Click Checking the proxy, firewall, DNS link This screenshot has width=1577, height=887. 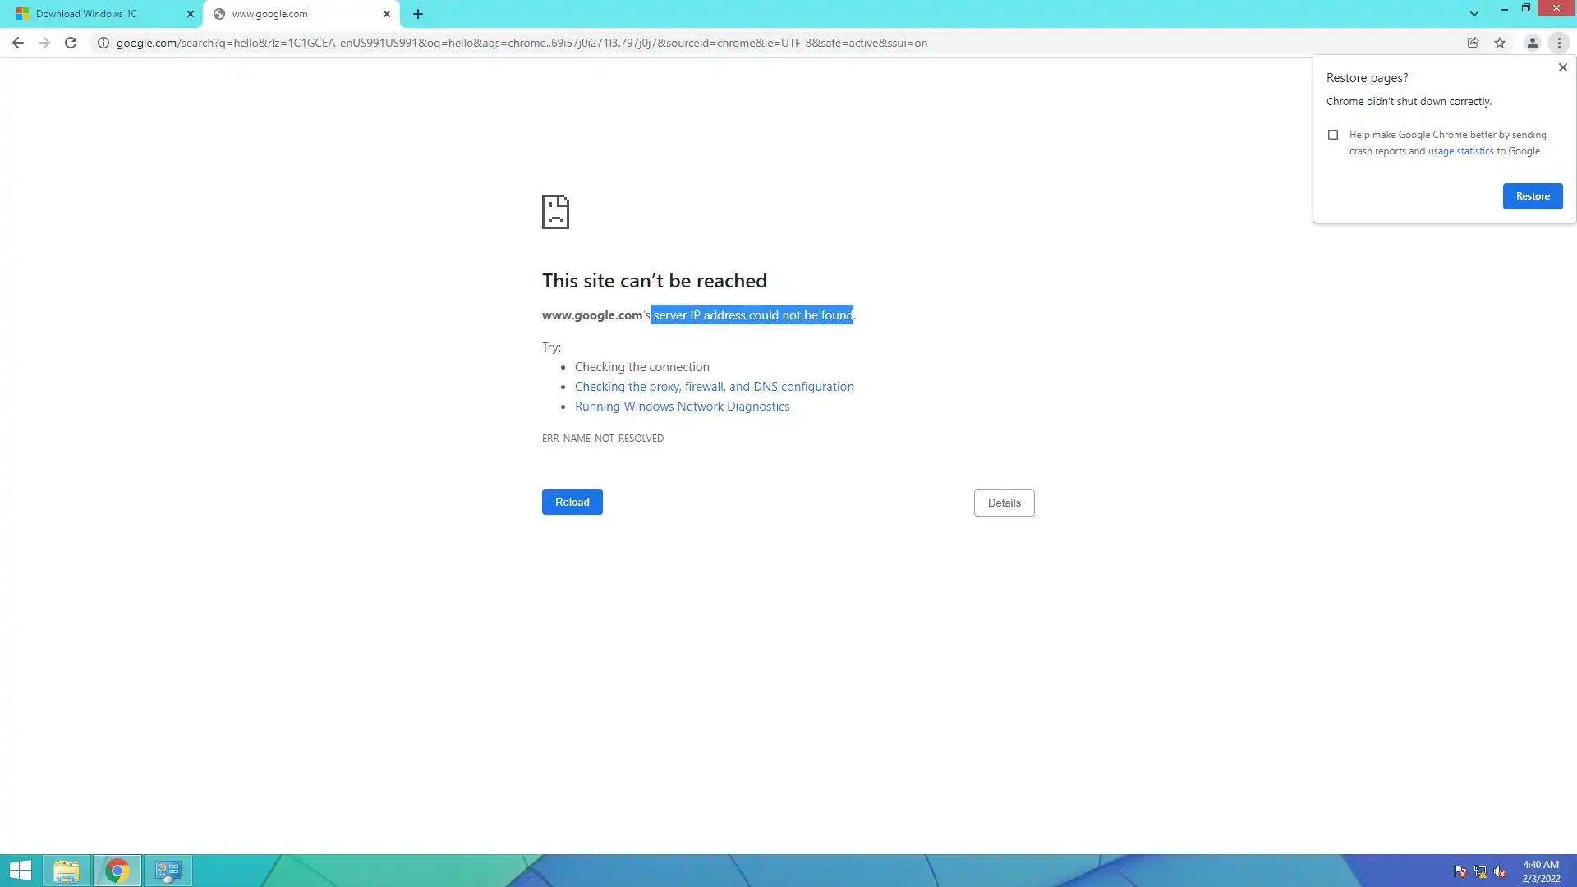714,387
